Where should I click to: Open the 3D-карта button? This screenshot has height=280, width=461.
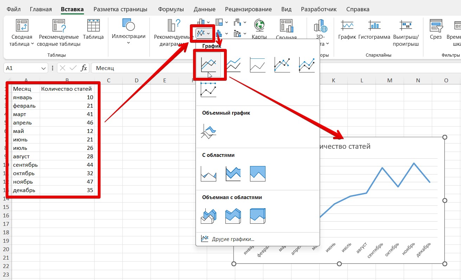coord(320,32)
